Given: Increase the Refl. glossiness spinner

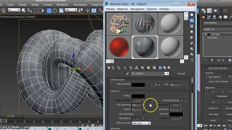Looking at the screenshot, I should 143,104.
